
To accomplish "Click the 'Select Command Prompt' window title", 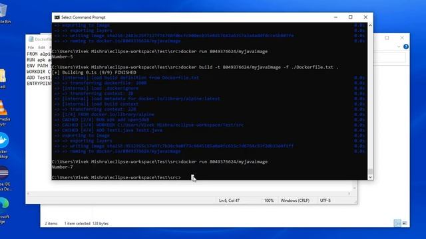I will tap(83, 17).
